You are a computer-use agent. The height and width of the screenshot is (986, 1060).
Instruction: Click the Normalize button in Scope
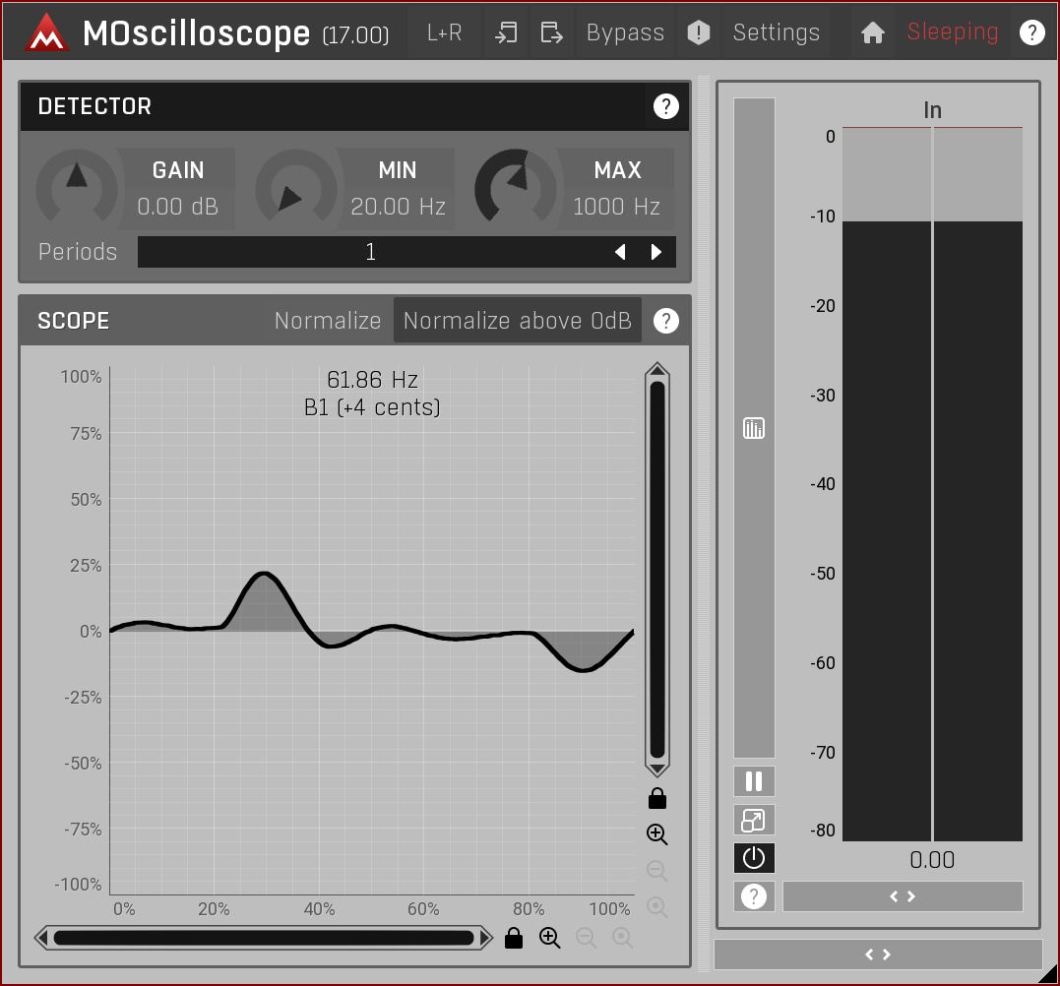tap(327, 321)
